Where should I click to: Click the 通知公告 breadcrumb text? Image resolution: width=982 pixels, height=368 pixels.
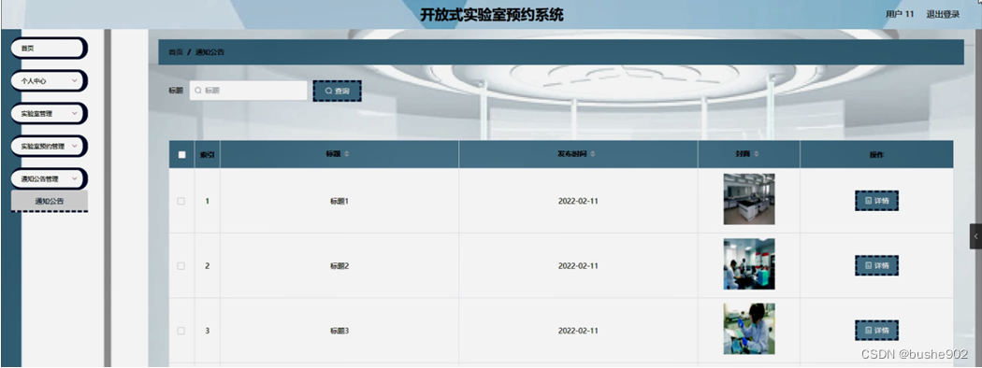tap(209, 52)
